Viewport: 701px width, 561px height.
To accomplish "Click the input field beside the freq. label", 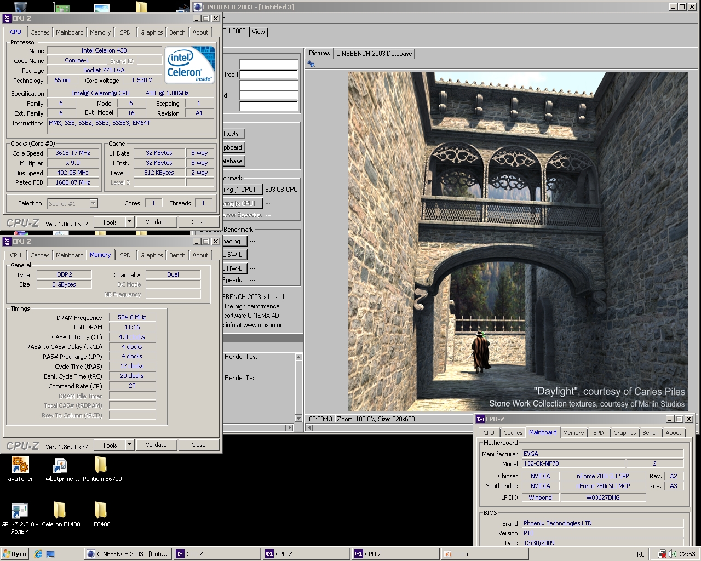I will (x=268, y=75).
